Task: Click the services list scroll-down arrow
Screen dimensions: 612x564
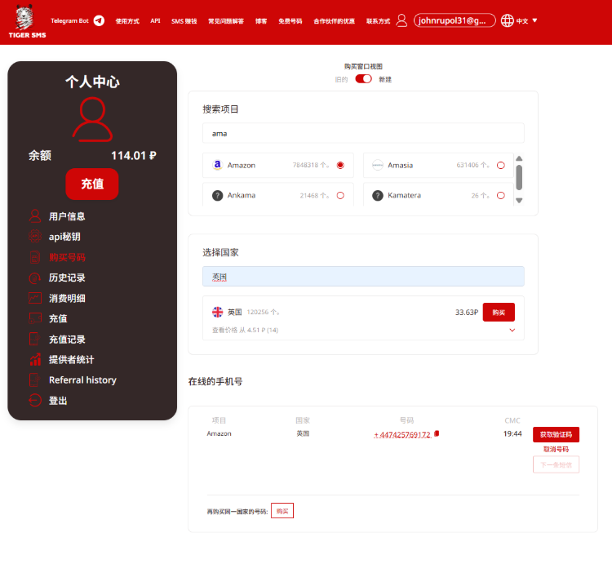Action: coord(519,201)
